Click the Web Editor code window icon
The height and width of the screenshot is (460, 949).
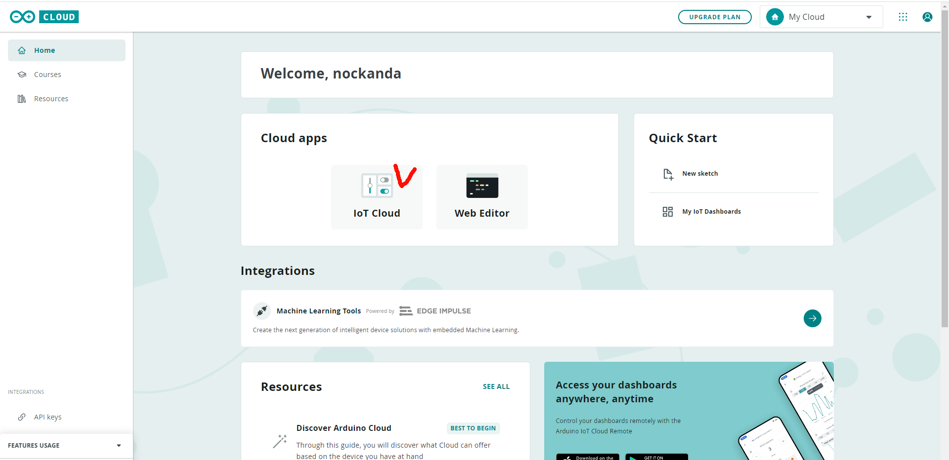482,186
